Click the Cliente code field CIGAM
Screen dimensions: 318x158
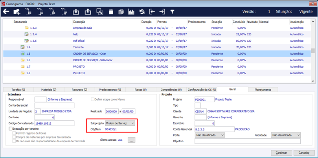coord(200,111)
